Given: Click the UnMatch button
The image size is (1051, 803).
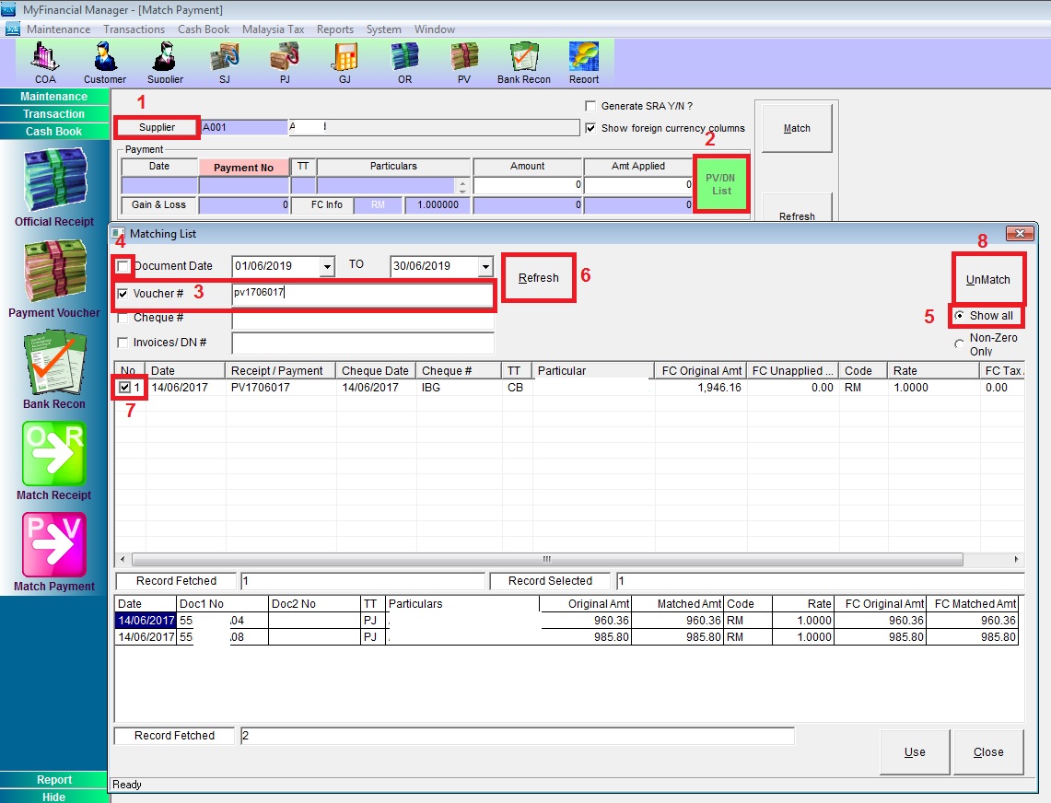Looking at the screenshot, I should coord(987,279).
